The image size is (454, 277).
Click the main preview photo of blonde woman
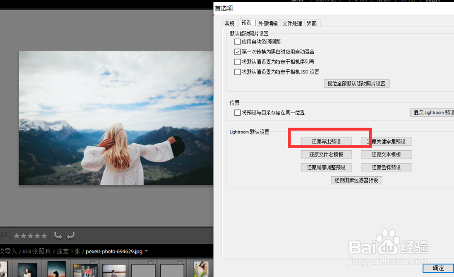(x=116, y=118)
